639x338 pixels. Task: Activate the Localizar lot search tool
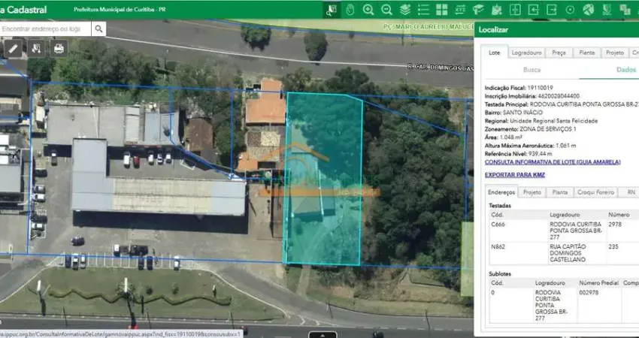click(332, 10)
